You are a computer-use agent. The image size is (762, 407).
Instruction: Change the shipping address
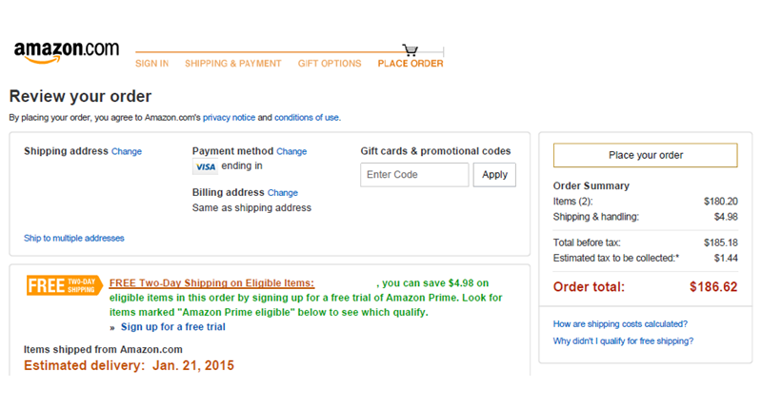[x=127, y=151]
